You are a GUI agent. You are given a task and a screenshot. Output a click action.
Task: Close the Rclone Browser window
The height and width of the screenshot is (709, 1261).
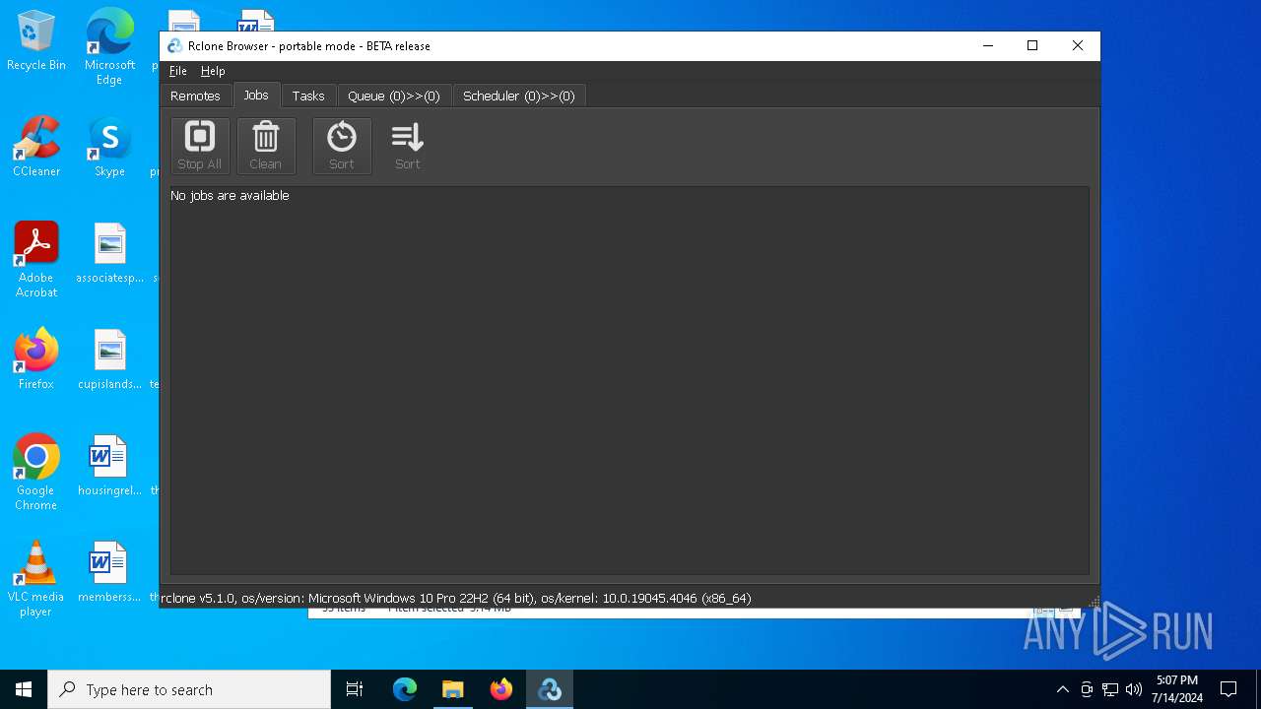click(1078, 46)
